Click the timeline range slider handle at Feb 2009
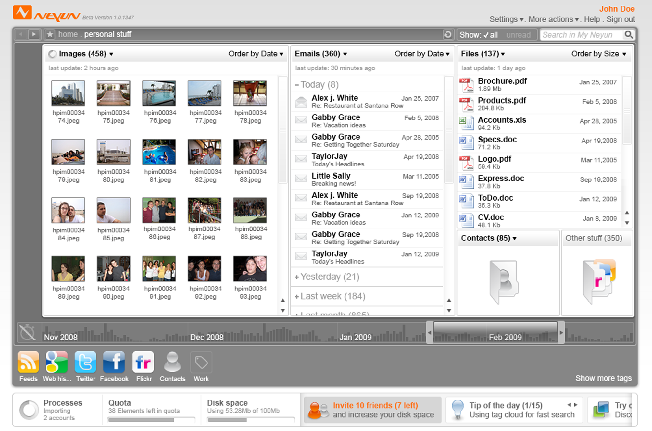The width and height of the screenshot is (652, 431). pyautogui.click(x=495, y=332)
